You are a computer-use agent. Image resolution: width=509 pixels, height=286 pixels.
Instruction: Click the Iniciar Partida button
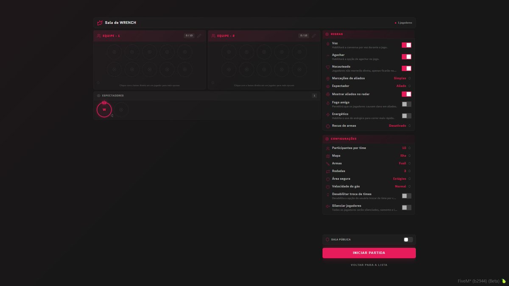[369, 253]
